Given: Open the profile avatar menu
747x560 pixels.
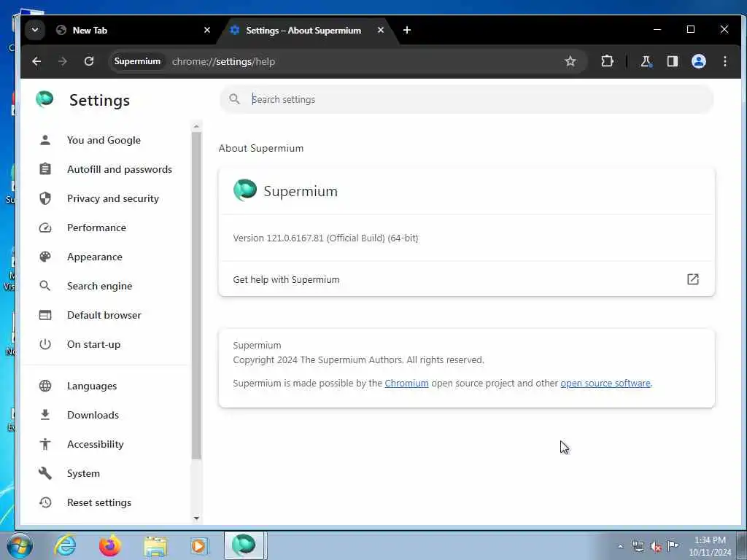Looking at the screenshot, I should [x=698, y=61].
